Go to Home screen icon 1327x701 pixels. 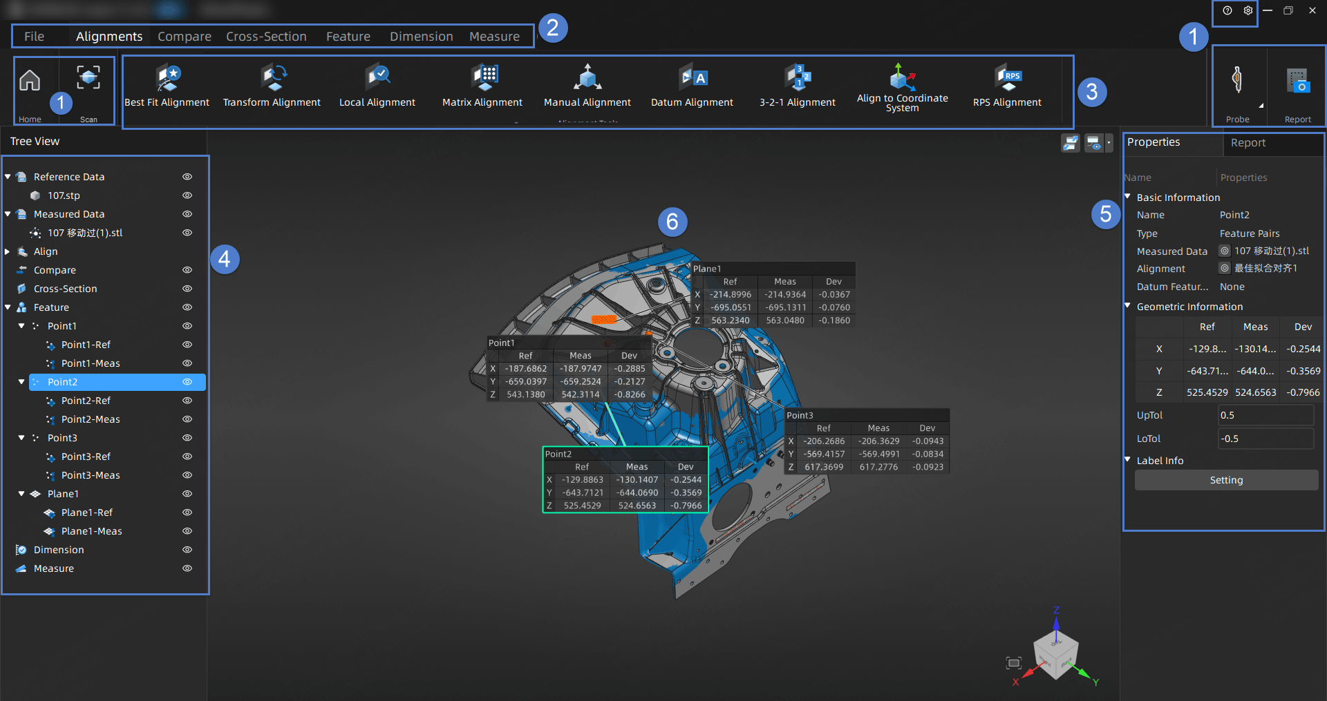pyautogui.click(x=30, y=81)
